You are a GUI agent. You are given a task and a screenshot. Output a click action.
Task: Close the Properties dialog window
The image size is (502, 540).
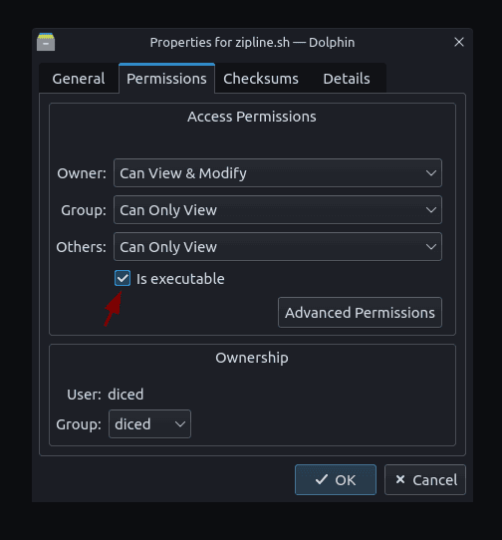pyautogui.click(x=459, y=42)
